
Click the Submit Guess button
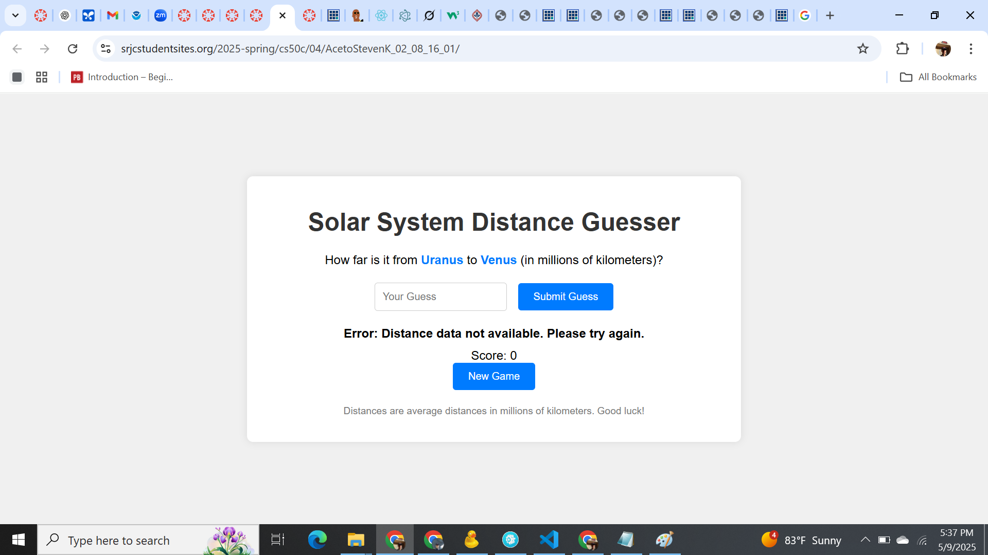pos(565,297)
